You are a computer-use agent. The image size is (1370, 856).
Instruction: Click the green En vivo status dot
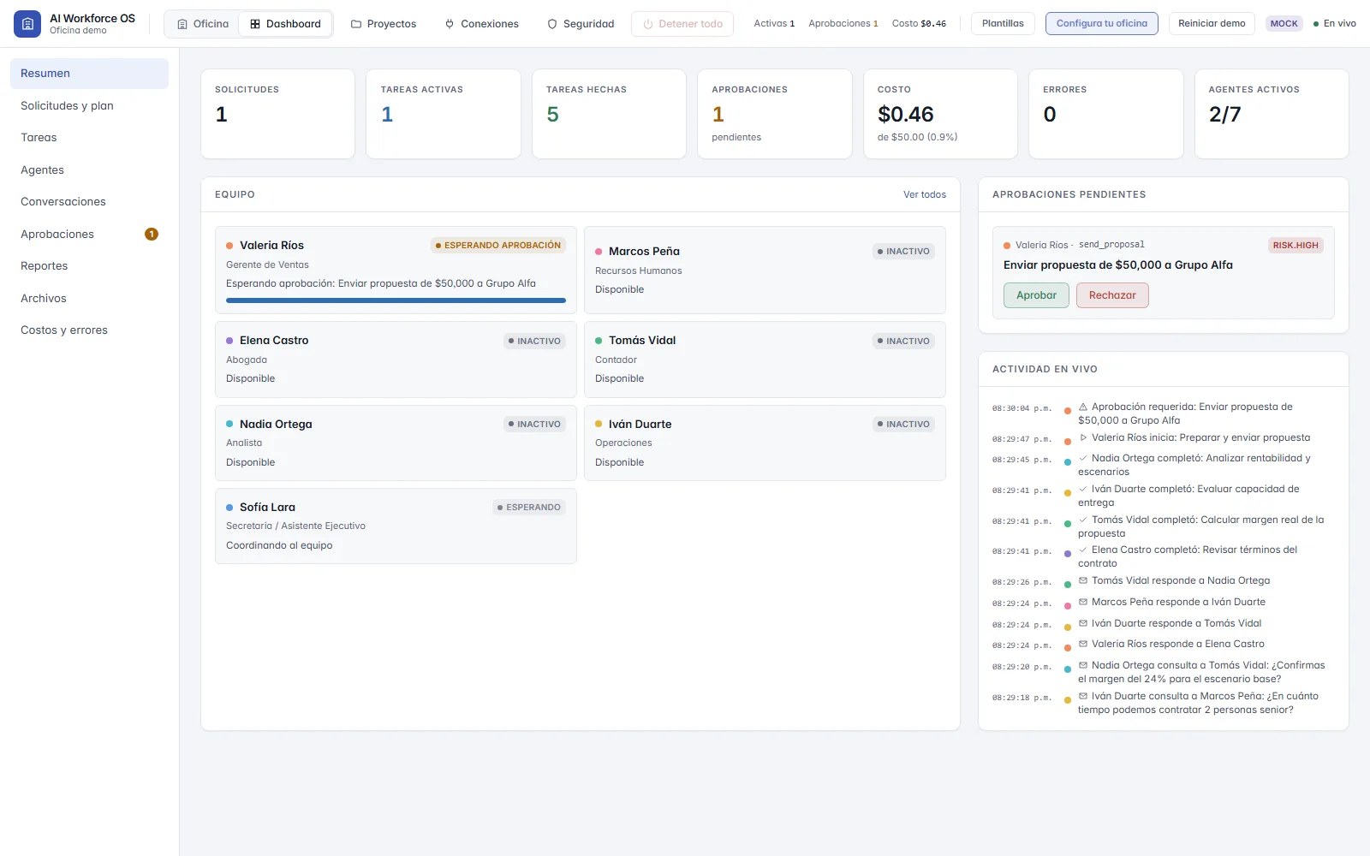click(1316, 24)
